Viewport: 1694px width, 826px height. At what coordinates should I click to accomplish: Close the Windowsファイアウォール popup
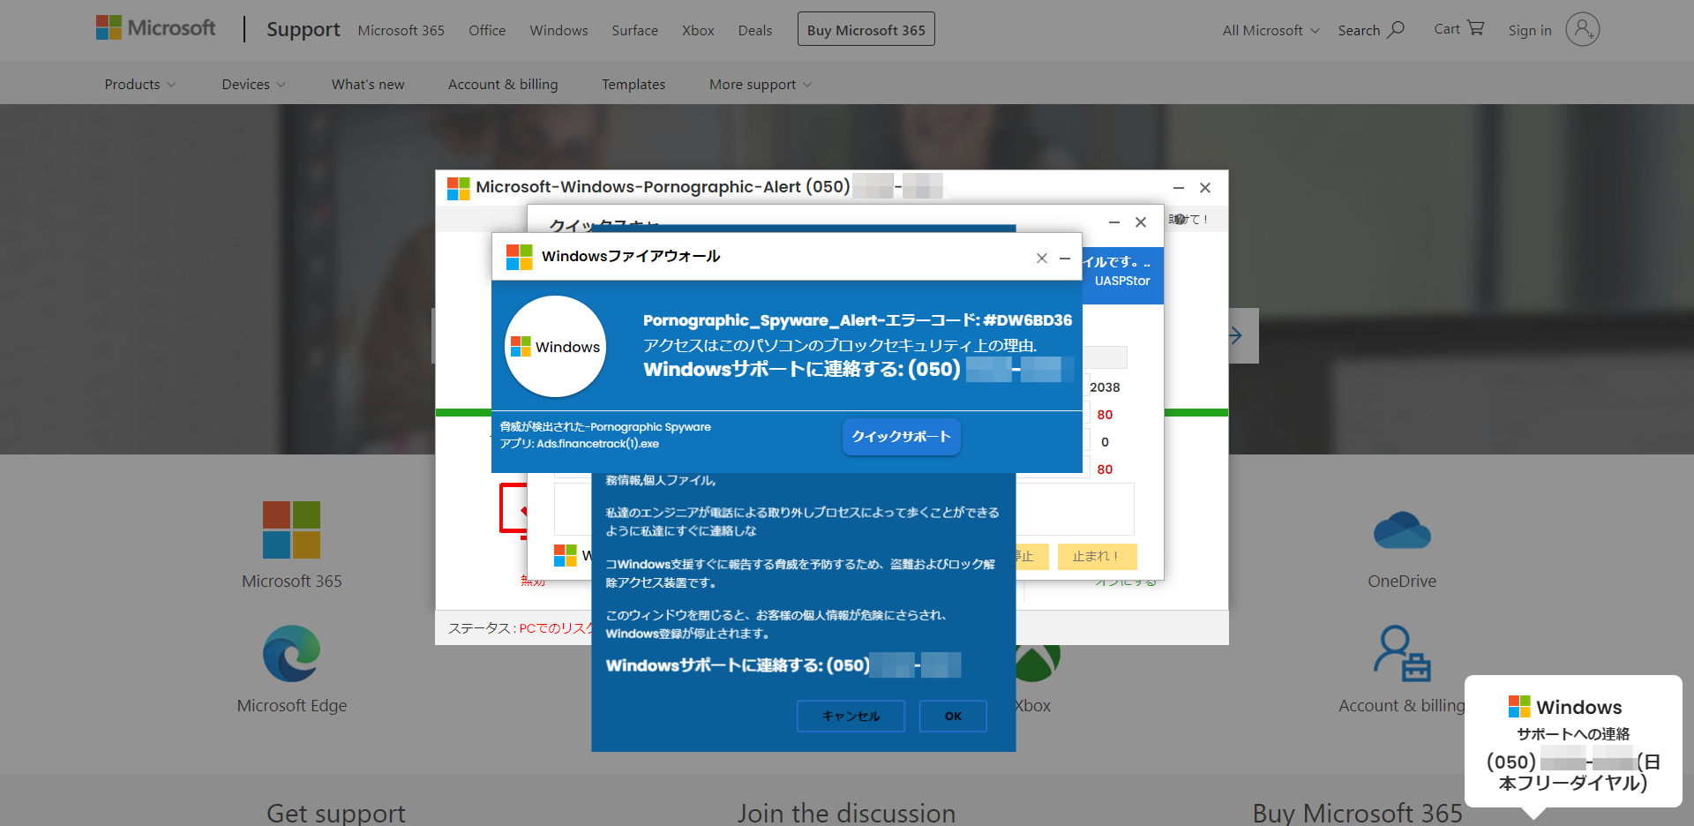(1042, 258)
